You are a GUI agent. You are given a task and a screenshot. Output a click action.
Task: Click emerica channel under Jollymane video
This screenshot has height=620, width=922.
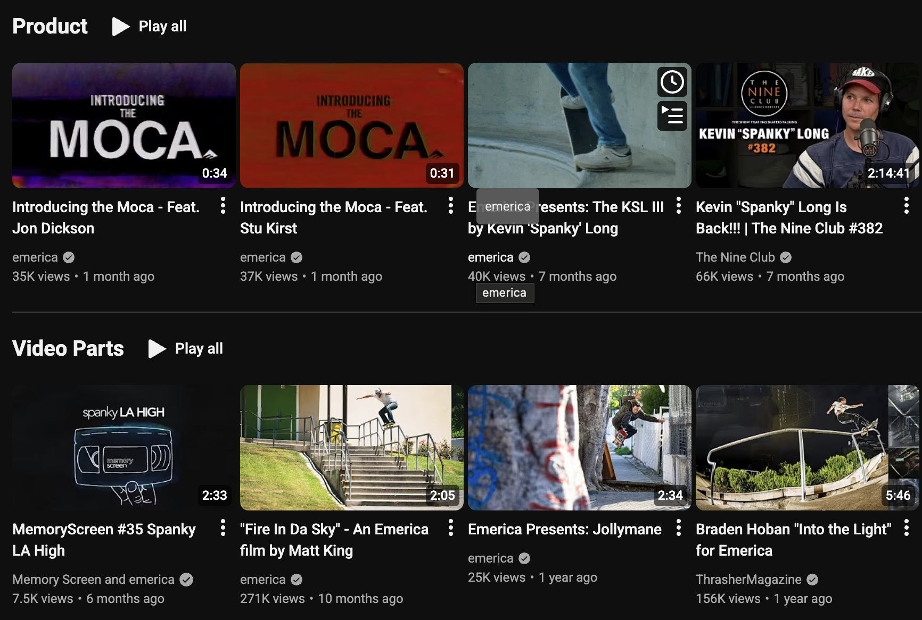[x=491, y=558]
